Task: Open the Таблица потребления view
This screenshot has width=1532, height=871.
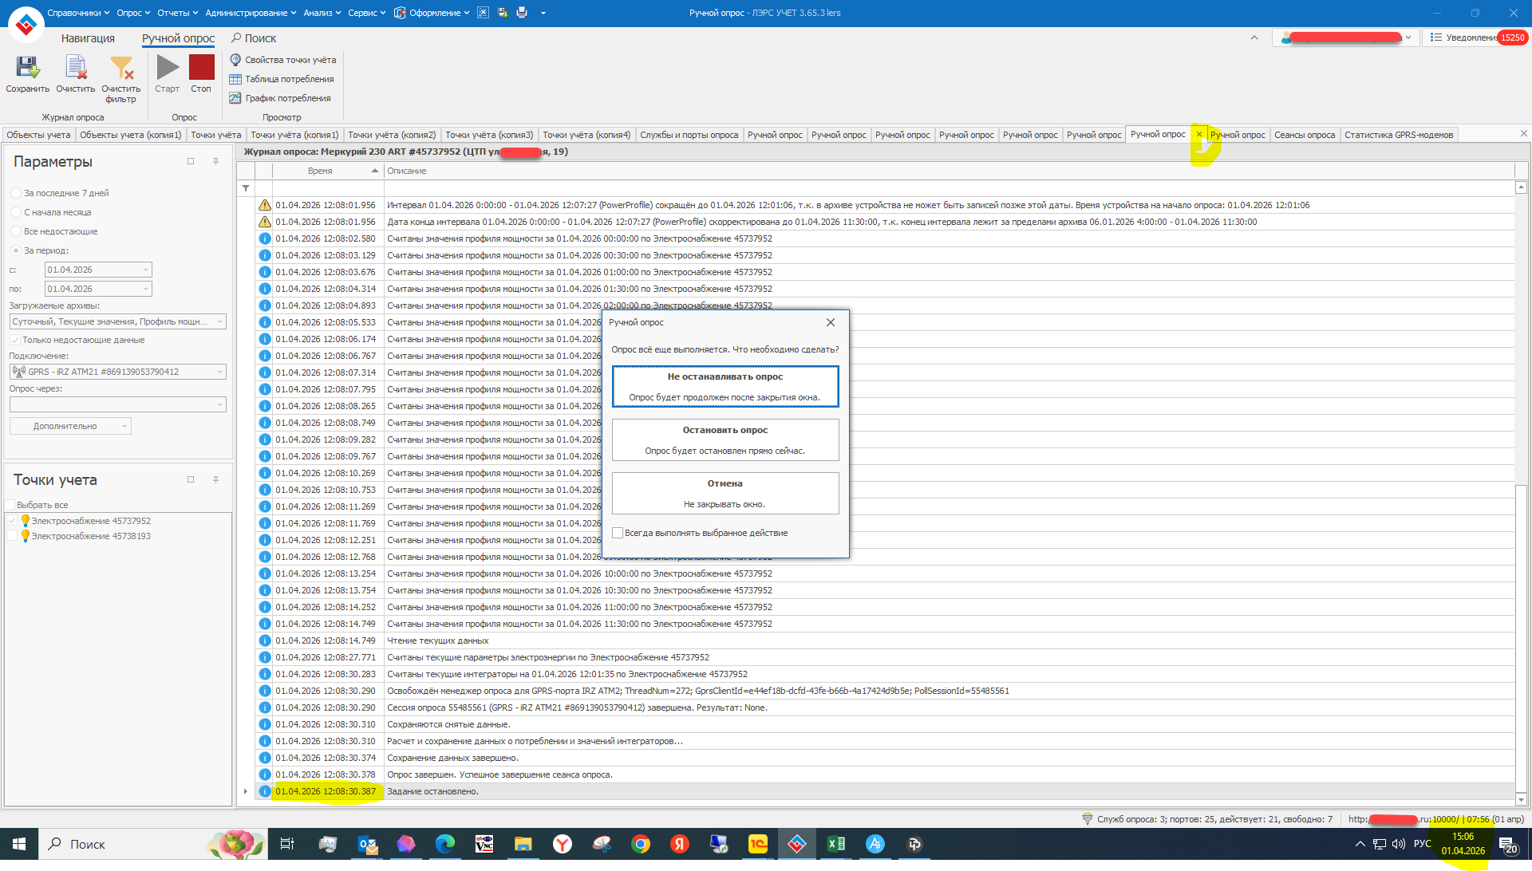Action: pos(282,79)
